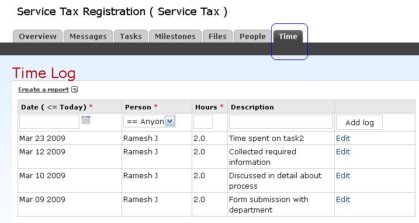Click the 2.0 hours in Mar 12 row

(x=199, y=152)
